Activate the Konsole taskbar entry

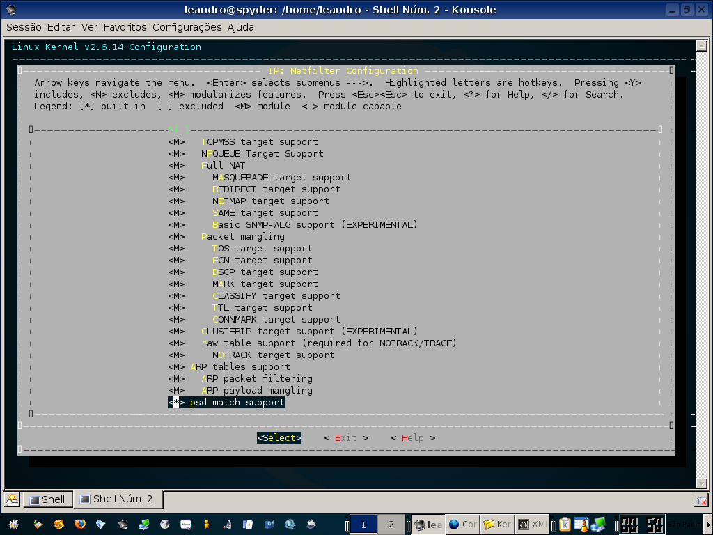tap(428, 525)
